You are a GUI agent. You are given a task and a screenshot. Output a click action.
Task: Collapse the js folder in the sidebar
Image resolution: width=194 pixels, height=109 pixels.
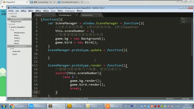point(11,30)
